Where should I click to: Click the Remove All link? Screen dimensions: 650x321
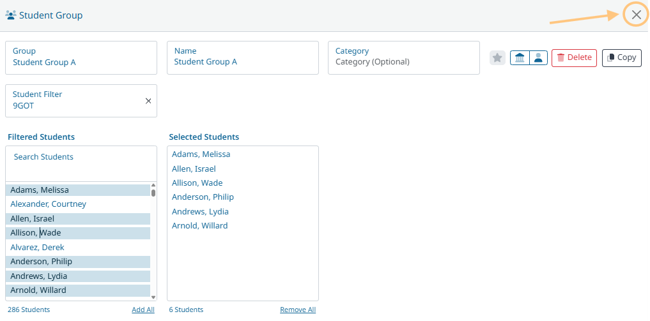(x=297, y=310)
